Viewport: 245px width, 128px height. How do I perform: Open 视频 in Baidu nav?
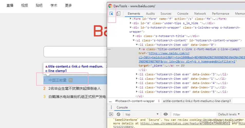point(25,5)
